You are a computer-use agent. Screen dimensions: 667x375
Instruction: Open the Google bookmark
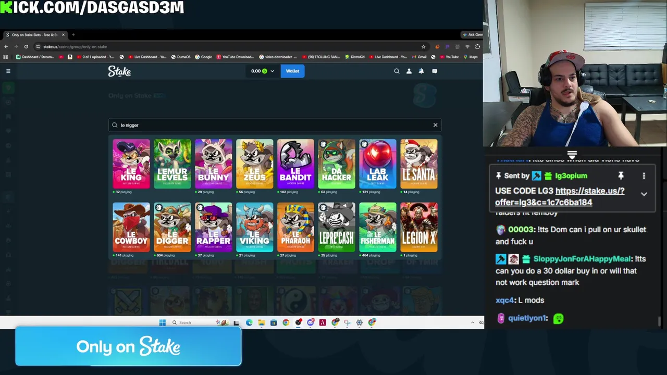pos(204,57)
